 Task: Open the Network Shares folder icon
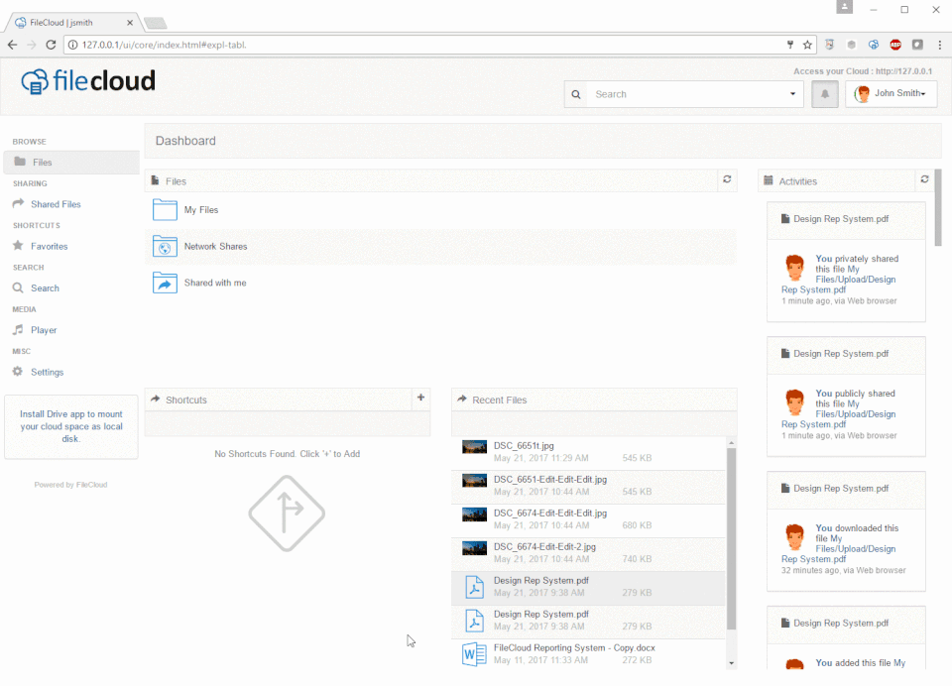pos(165,246)
